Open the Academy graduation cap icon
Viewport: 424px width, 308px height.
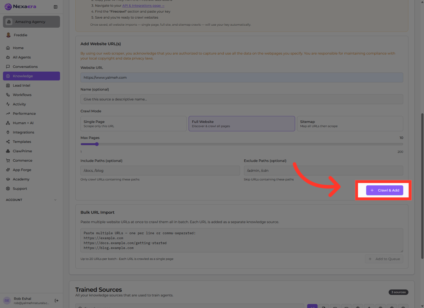pos(8,179)
